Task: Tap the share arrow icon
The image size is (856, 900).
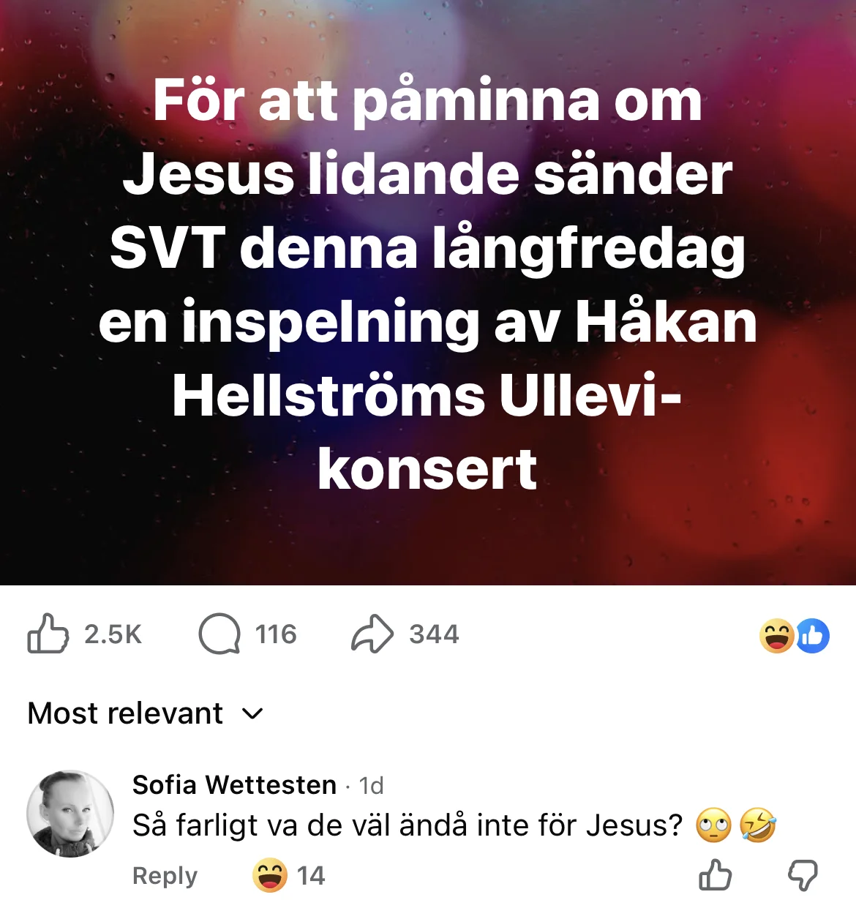Action: [x=372, y=634]
